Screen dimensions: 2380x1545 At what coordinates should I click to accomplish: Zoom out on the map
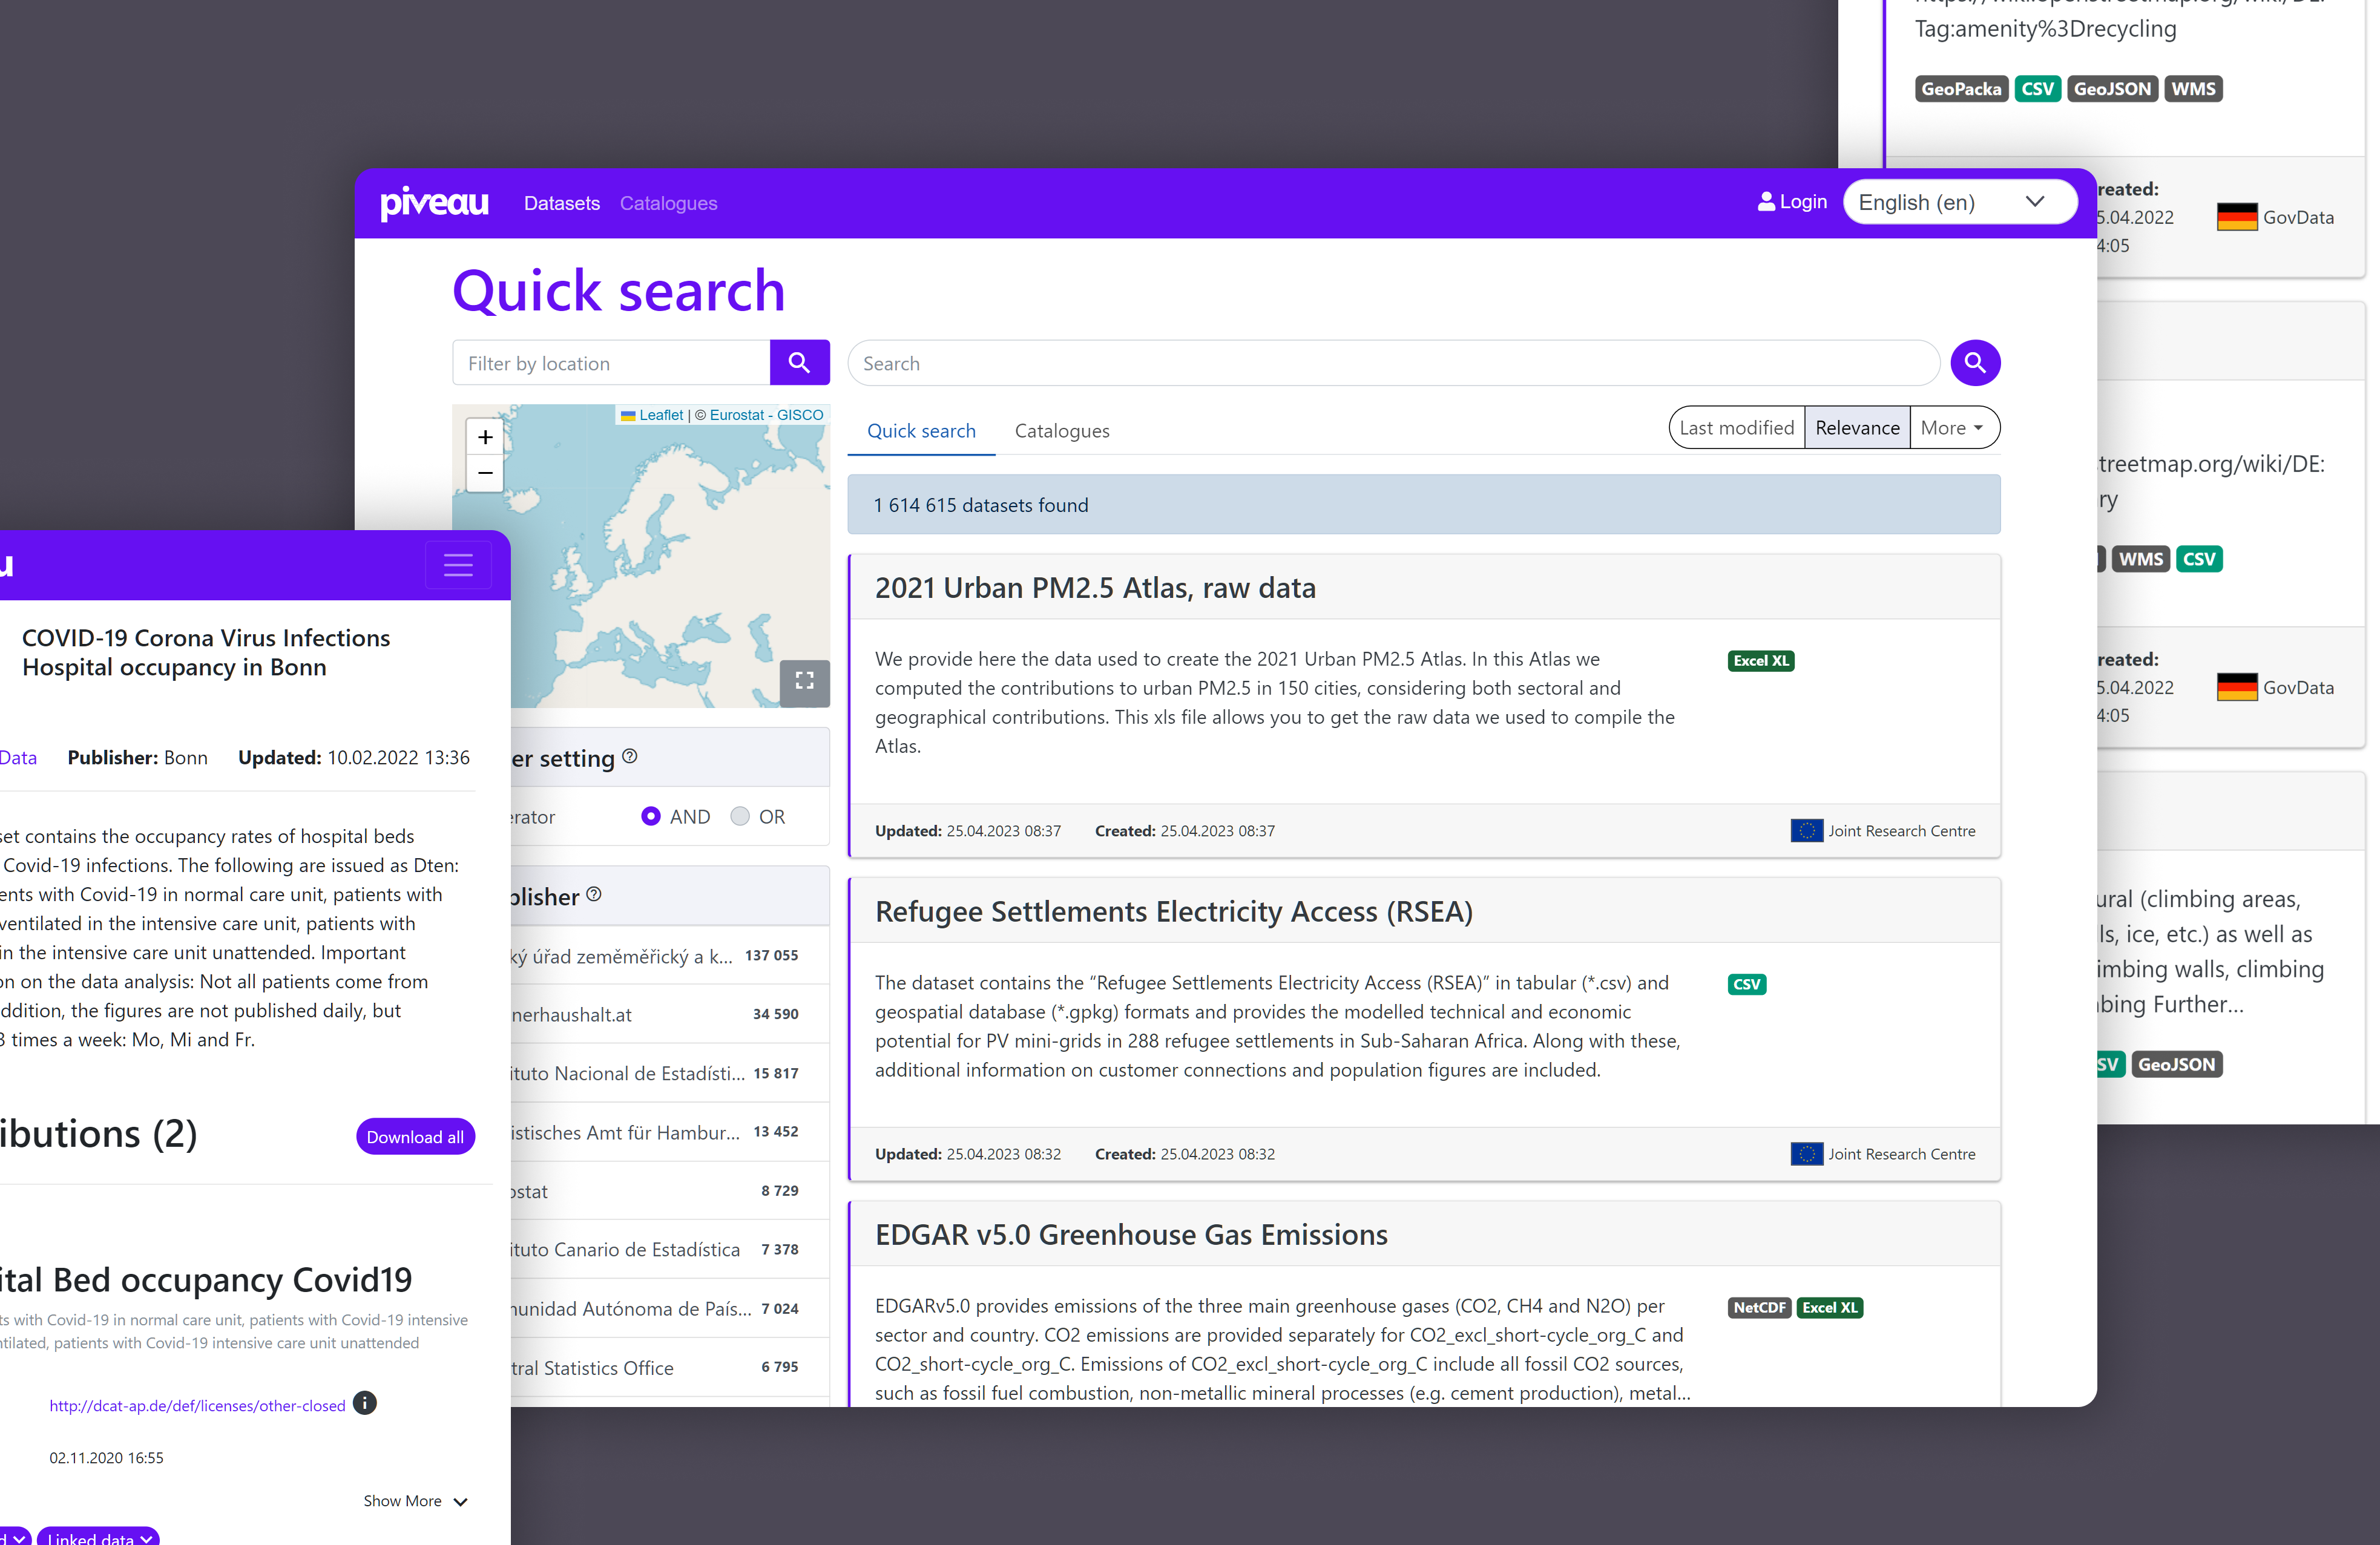click(485, 473)
